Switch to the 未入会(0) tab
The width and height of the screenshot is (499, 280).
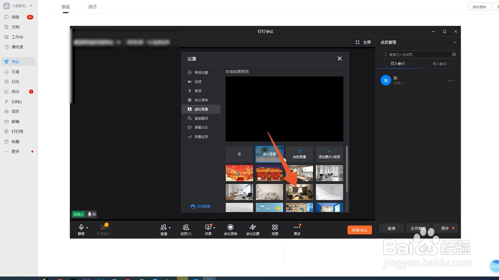[439, 64]
